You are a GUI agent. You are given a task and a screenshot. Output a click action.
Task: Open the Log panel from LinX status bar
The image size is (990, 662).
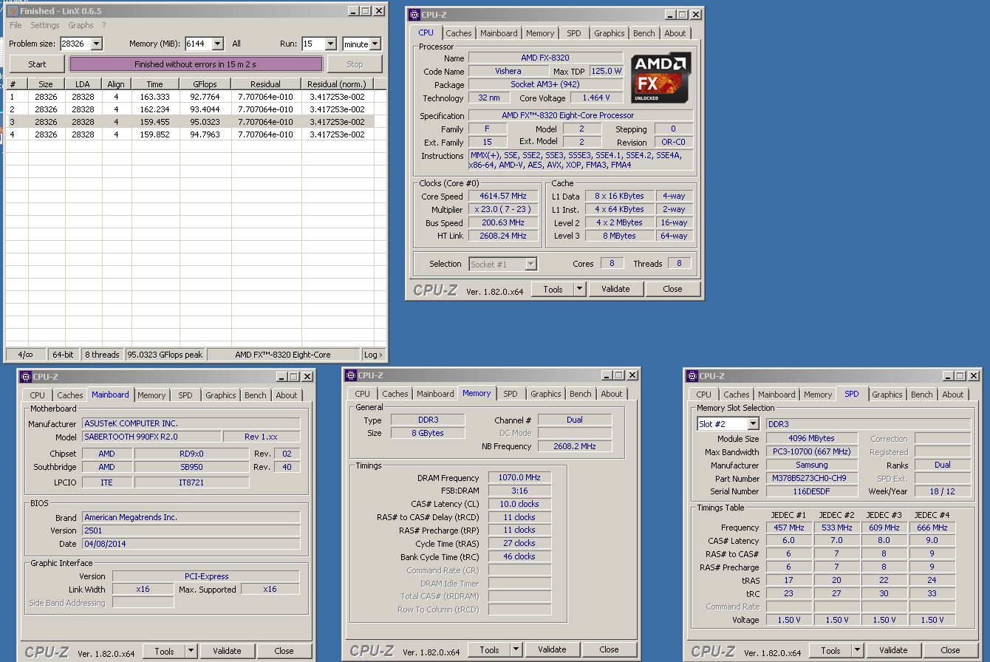coord(373,355)
